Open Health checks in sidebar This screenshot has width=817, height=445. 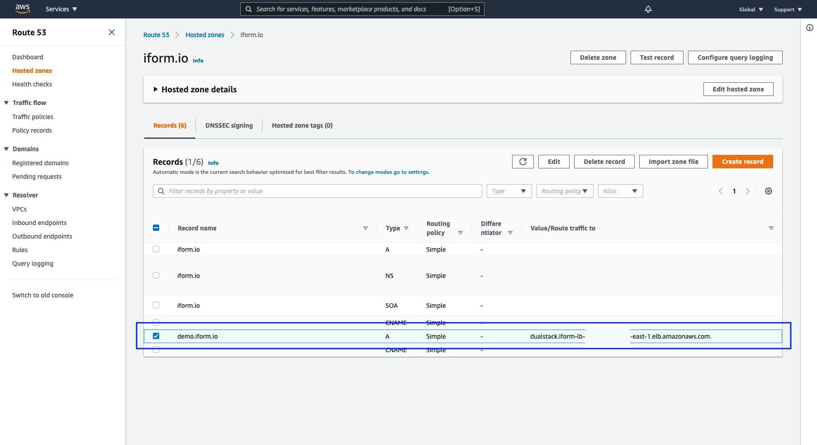(x=32, y=84)
